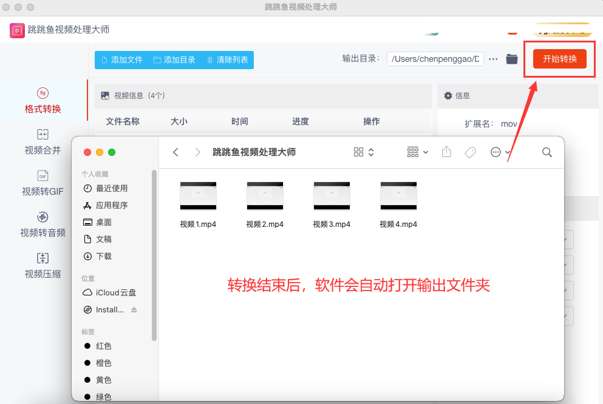Select the 视频4.mp4 thumbnail
Viewport: 603px width, 404px height.
[x=398, y=196]
